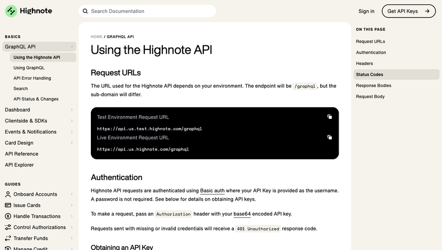Open the Basic auth link

click(x=212, y=191)
